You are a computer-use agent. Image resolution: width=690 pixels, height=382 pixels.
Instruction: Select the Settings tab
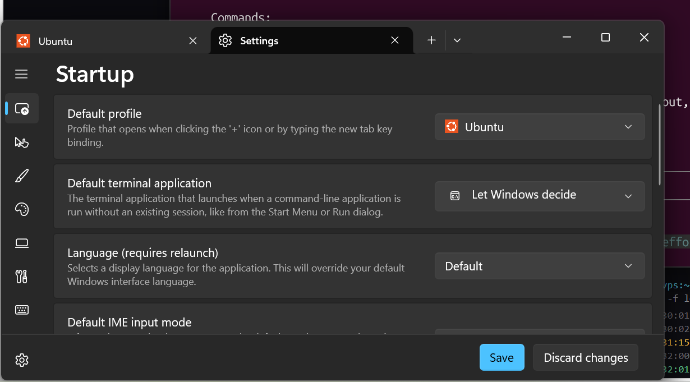(292, 40)
